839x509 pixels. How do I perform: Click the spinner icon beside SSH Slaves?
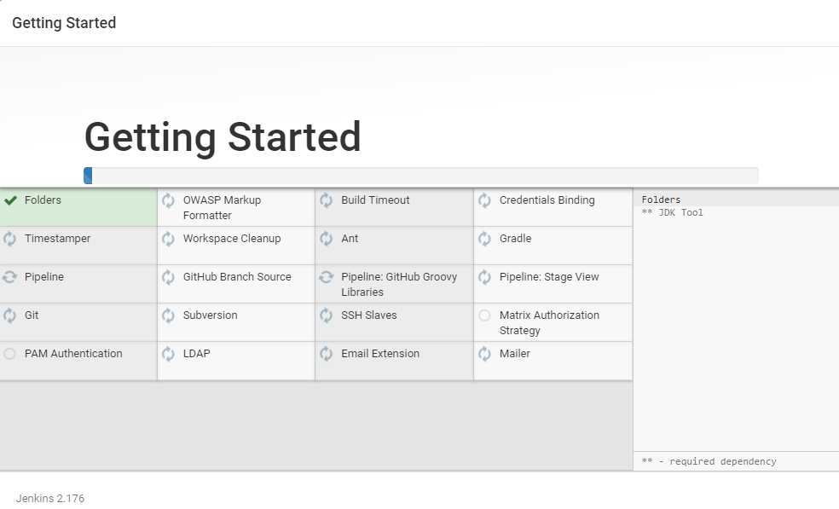pos(327,315)
